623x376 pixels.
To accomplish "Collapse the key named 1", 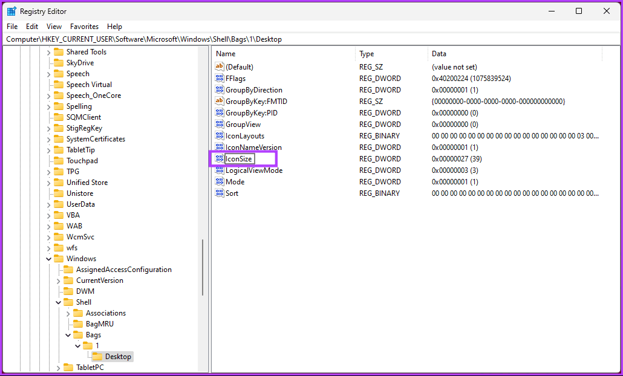I will click(78, 346).
